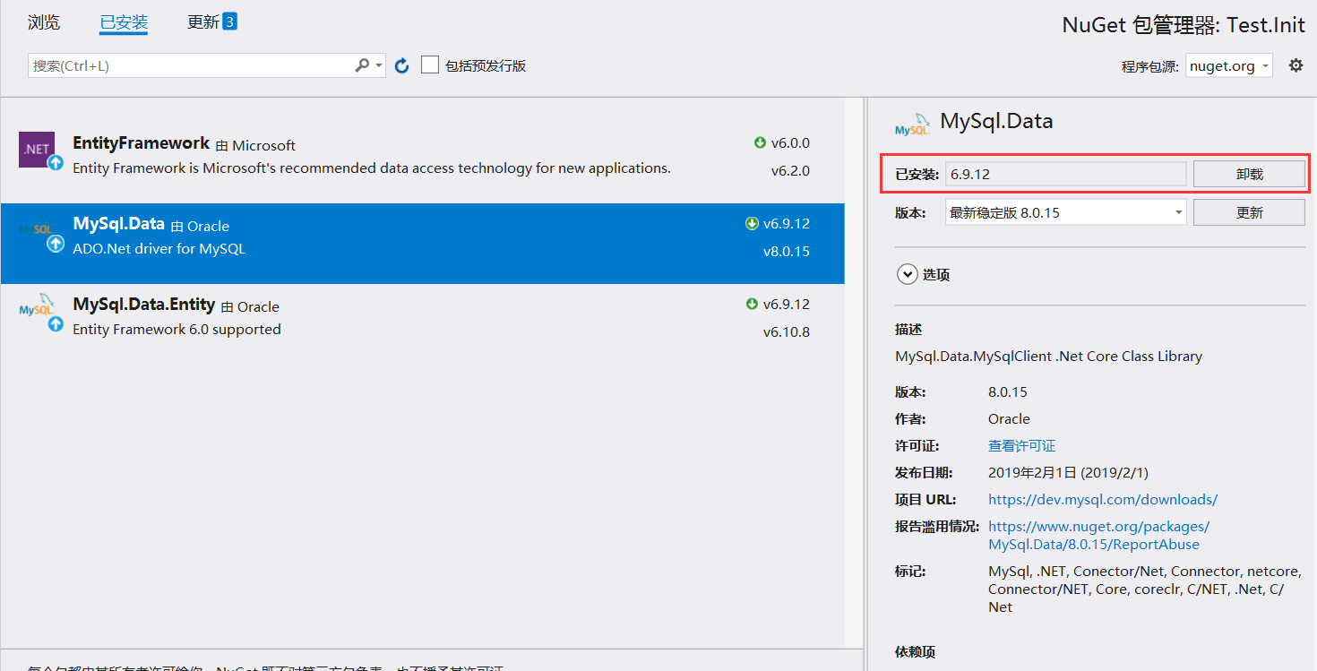Click the MySql.Data.Entity package icon
Image resolution: width=1317 pixels, height=671 pixels.
coord(37,310)
